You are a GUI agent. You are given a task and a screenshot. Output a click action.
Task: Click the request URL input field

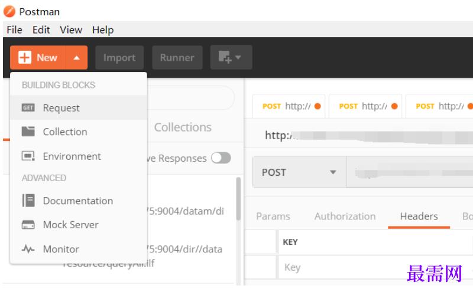[x=410, y=172]
